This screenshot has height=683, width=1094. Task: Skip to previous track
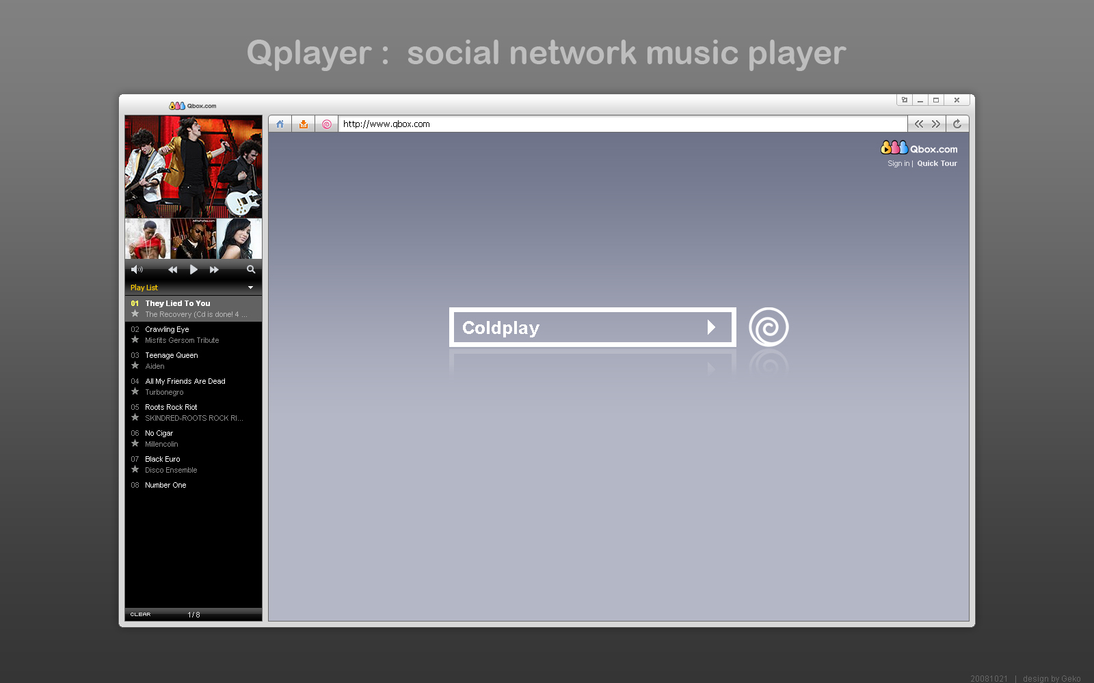pyautogui.click(x=172, y=270)
